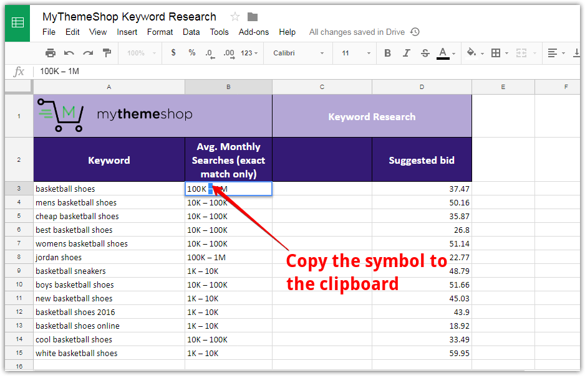
Task: Select the 'Keyword Research' title cell
Action: point(372,116)
